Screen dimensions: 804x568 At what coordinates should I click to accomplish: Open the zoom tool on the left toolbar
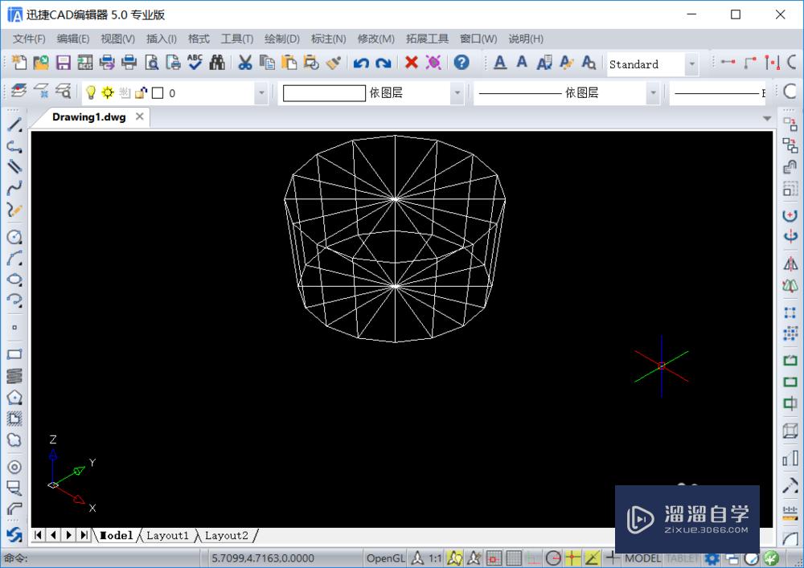click(x=14, y=237)
